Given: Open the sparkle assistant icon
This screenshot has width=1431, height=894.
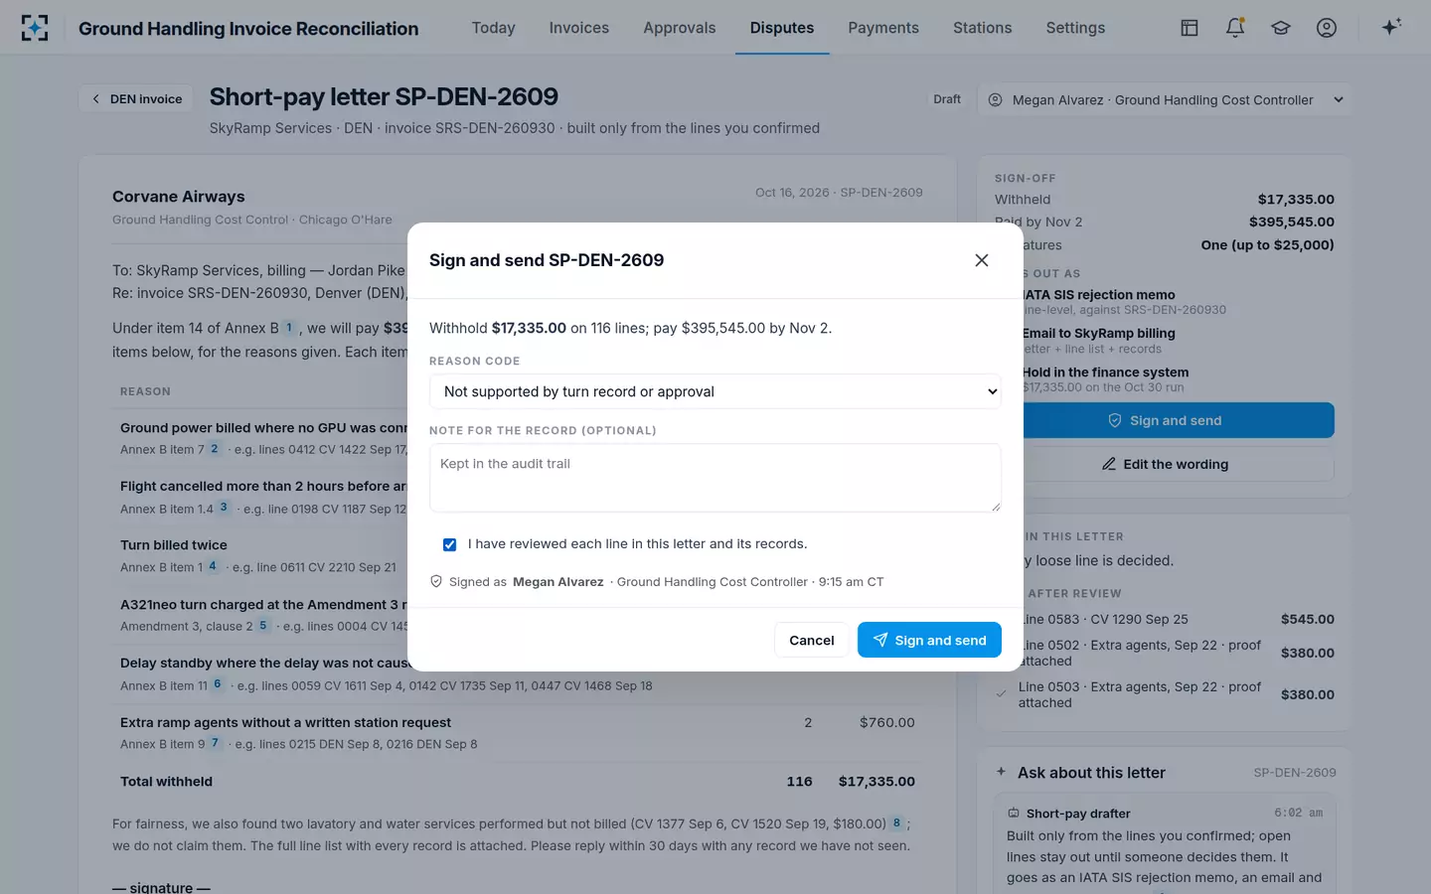Looking at the screenshot, I should pos(1391,28).
